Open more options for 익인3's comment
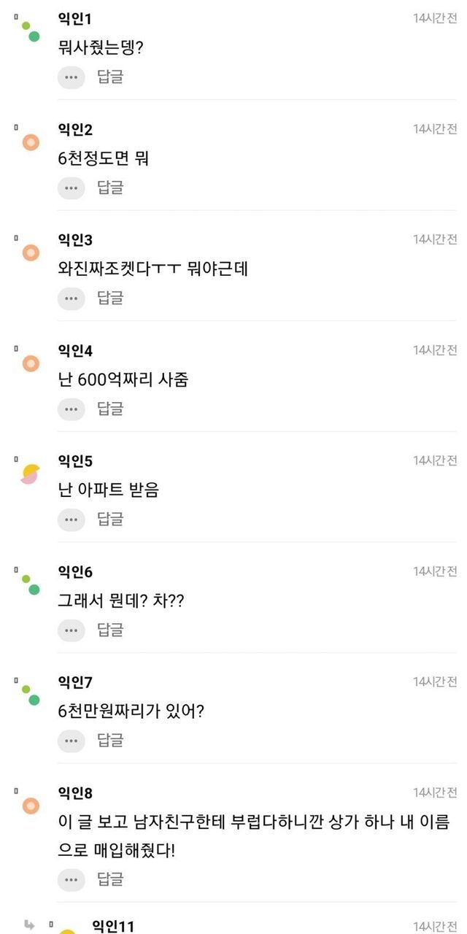Image resolution: width=467 pixels, height=934 pixels. pyautogui.click(x=71, y=298)
